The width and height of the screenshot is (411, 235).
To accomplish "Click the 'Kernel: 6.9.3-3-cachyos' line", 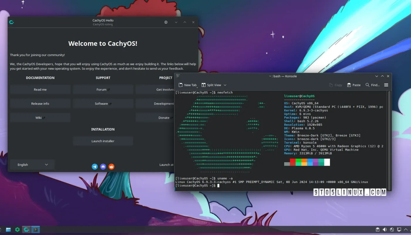I will tap(306, 110).
